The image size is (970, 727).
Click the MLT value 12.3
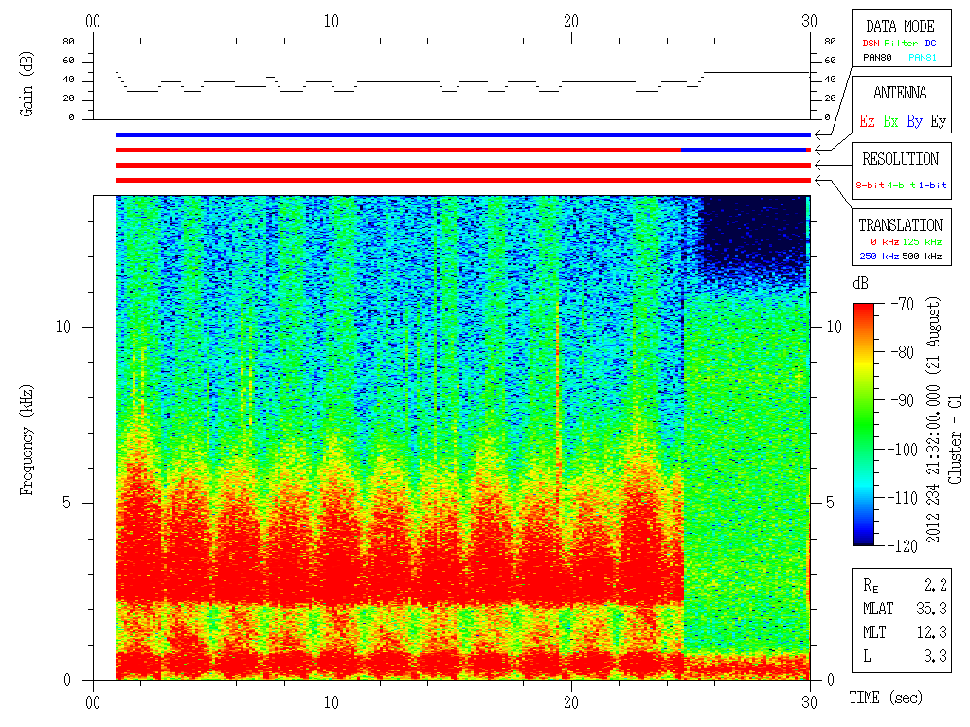coord(931,632)
